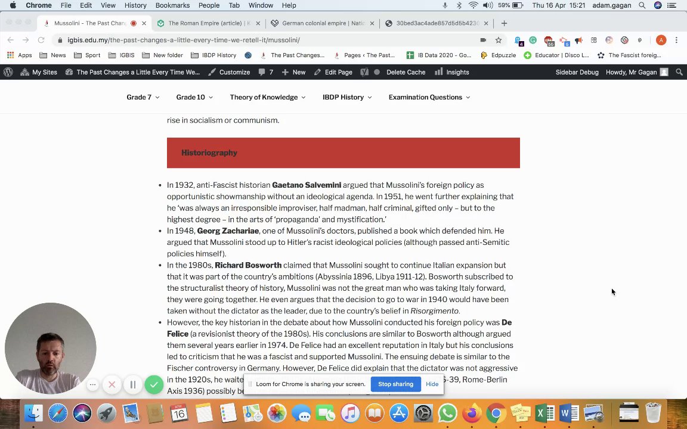Finish recording with the green checkmark
Viewport: 687px width, 429px height.
(154, 385)
